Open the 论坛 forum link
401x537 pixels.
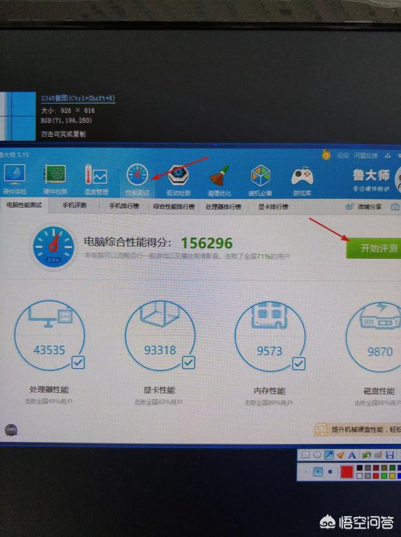tap(343, 156)
